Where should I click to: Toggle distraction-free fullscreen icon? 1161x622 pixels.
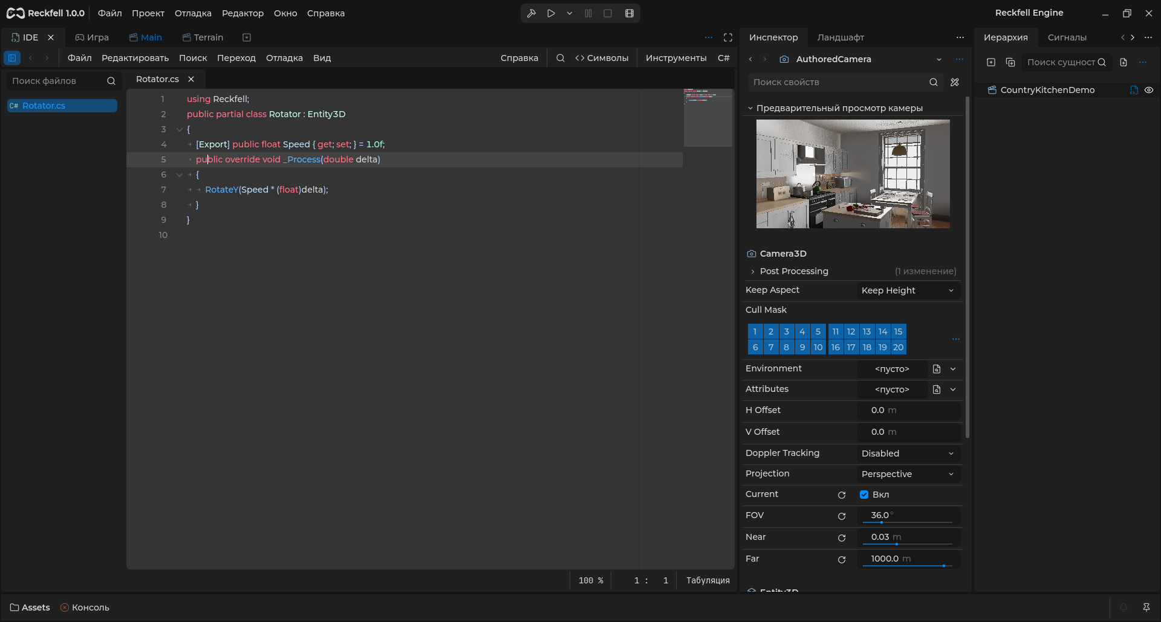[x=728, y=37]
